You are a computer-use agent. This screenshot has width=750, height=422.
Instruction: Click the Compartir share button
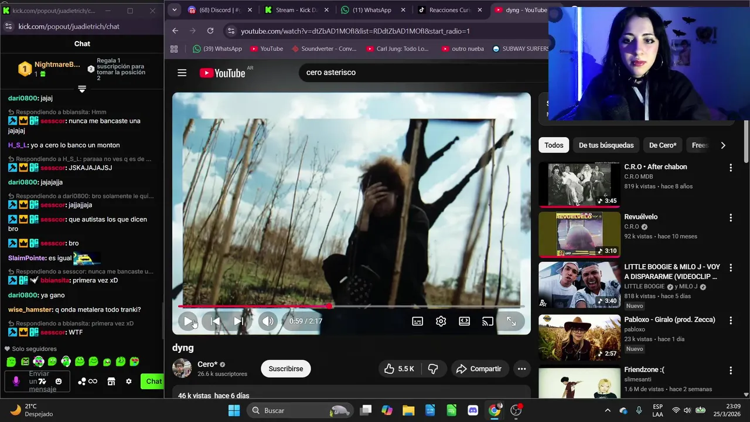(479, 369)
